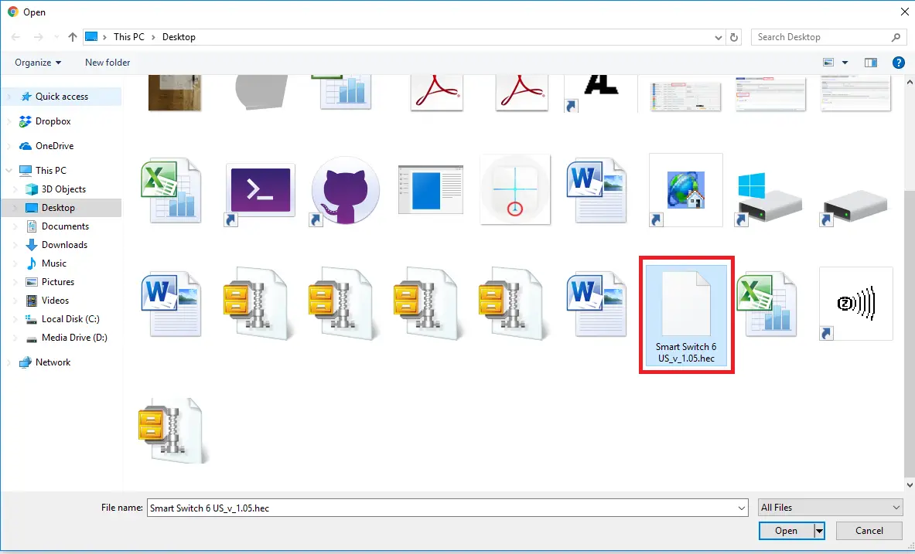Select the Windows logo drive shortcut
915x554 pixels.
(769, 197)
